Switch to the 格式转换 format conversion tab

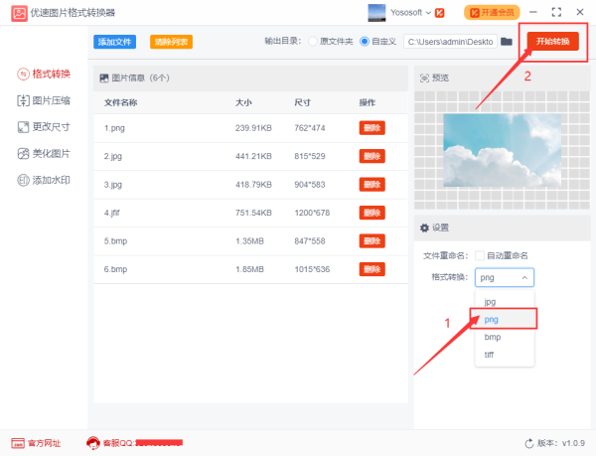tap(44, 73)
